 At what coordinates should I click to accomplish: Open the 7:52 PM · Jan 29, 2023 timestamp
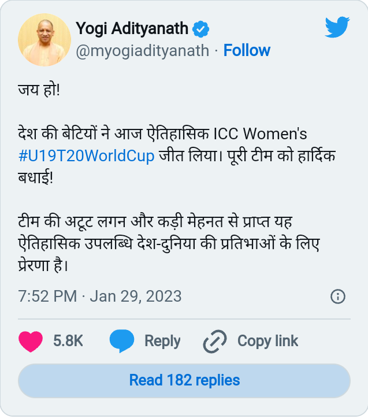pos(100,296)
